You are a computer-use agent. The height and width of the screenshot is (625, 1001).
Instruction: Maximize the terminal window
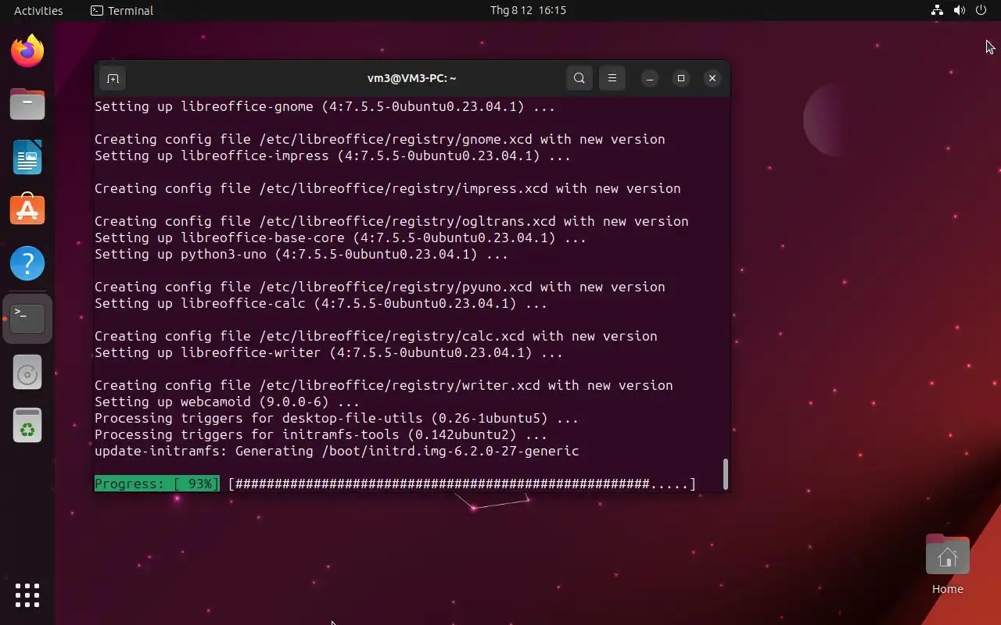tap(681, 78)
